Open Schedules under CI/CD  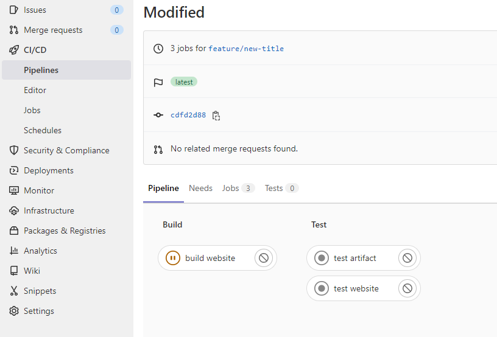point(43,130)
